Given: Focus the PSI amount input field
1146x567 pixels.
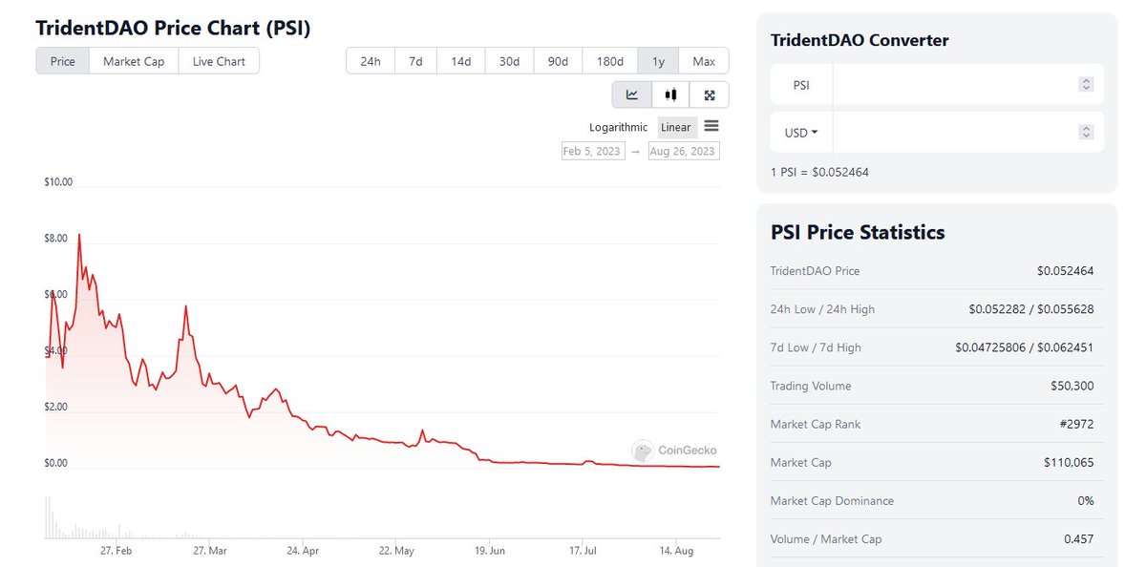Looking at the screenshot, I should tap(968, 85).
